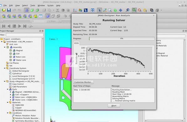Image resolution: width=187 pixels, height=122 pixels.
Task: Select the arrow pointer selection tool
Action: coord(99,10)
